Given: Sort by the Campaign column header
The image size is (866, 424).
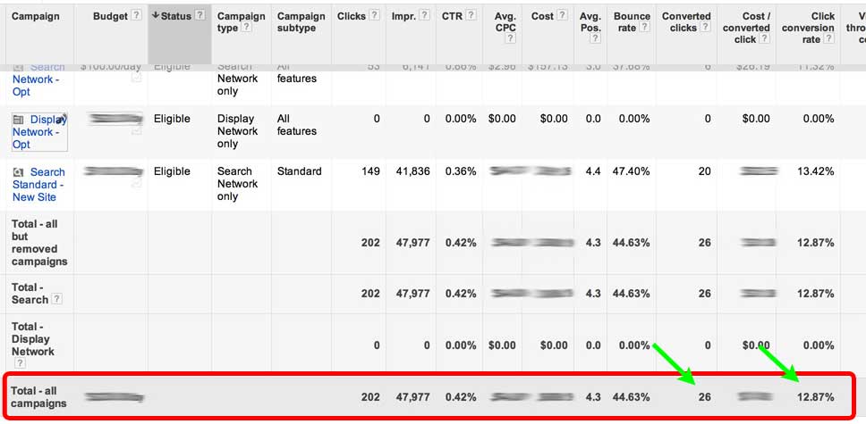Looking at the screenshot, I should [36, 16].
